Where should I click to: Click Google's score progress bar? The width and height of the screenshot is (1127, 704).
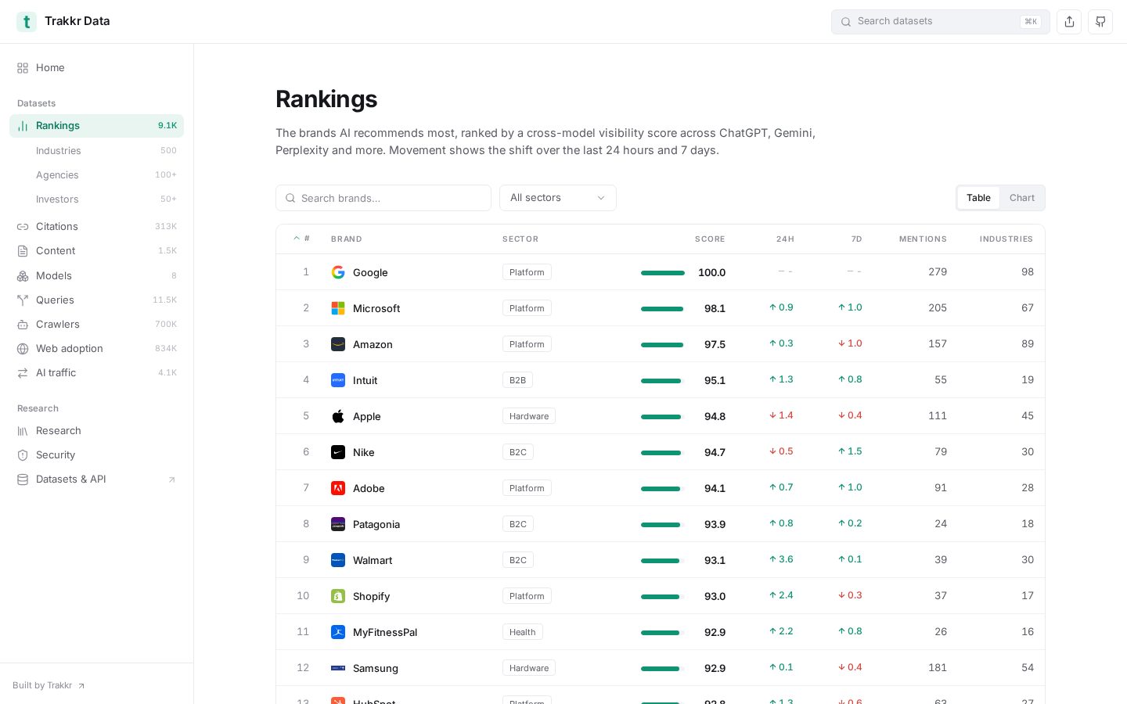[x=663, y=273]
